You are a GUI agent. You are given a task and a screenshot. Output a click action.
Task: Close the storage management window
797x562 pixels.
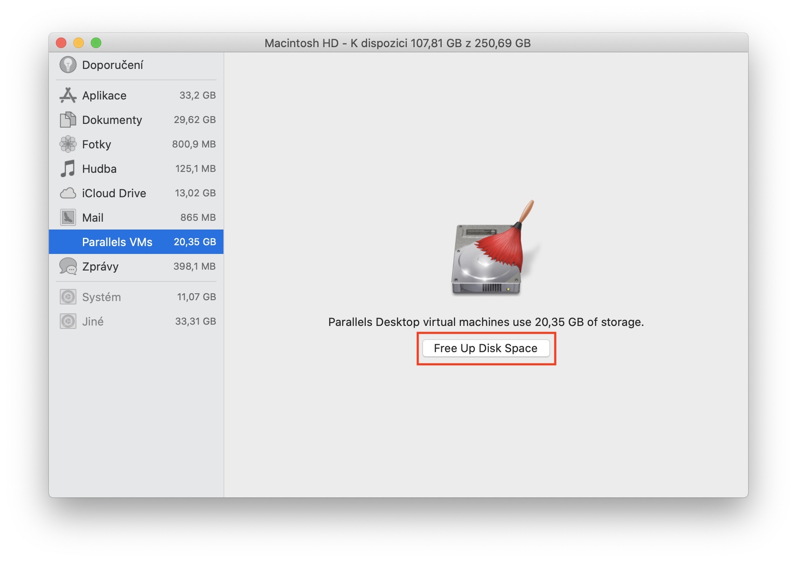pyautogui.click(x=61, y=43)
